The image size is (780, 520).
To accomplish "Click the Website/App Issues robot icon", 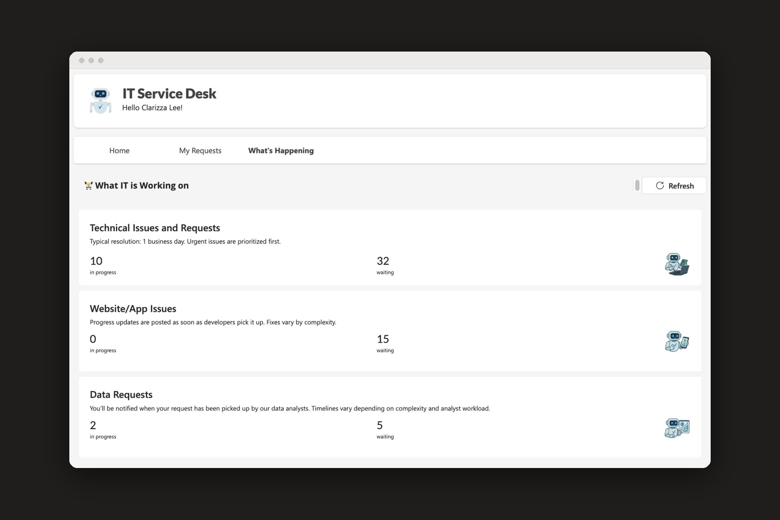I will tap(677, 341).
